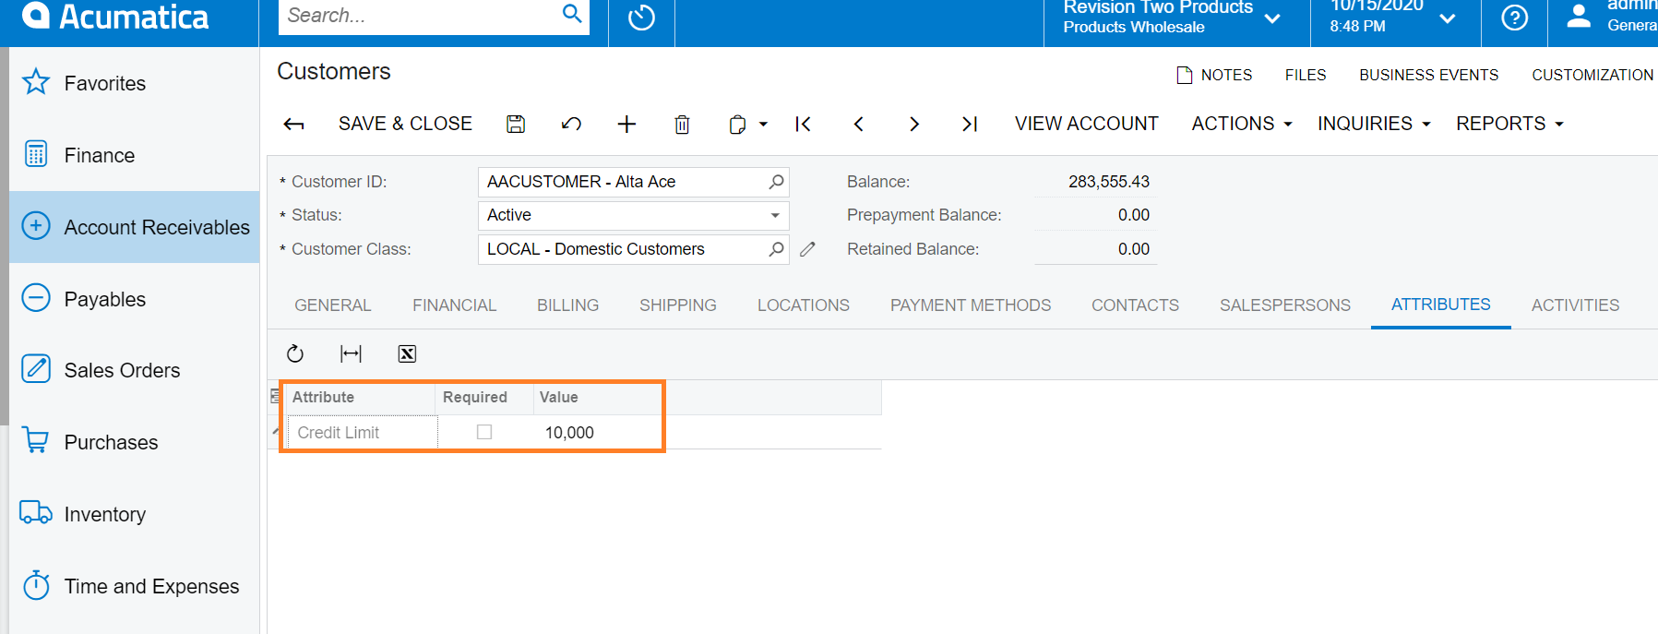Open the Status dropdown
The image size is (1658, 634).
pyautogui.click(x=775, y=215)
